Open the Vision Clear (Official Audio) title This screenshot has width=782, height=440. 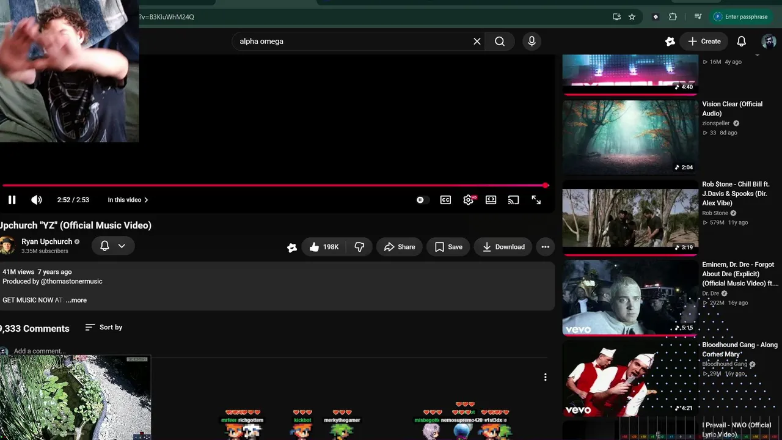click(x=732, y=109)
